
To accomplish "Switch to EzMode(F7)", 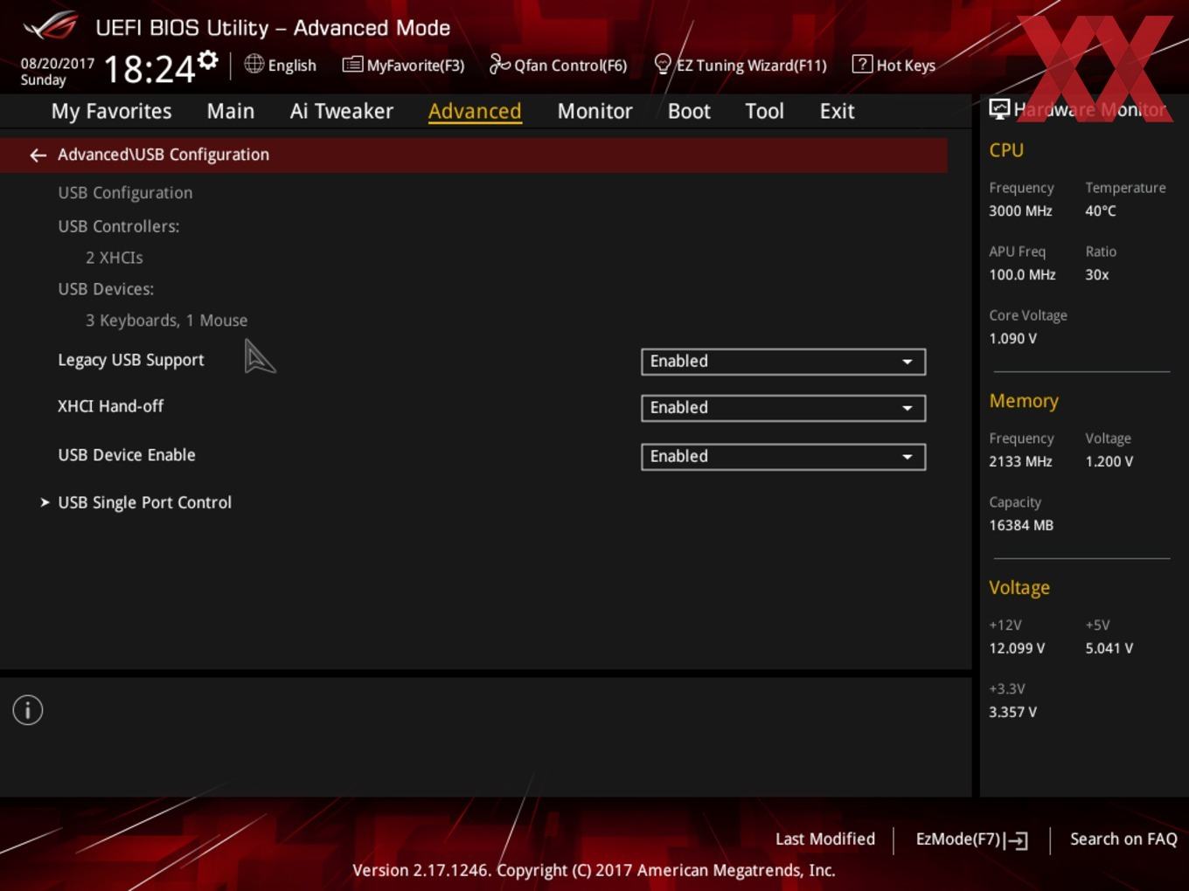I will point(958,839).
